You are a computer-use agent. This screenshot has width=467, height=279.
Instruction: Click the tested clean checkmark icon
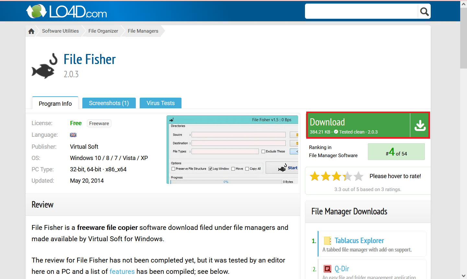(x=336, y=132)
